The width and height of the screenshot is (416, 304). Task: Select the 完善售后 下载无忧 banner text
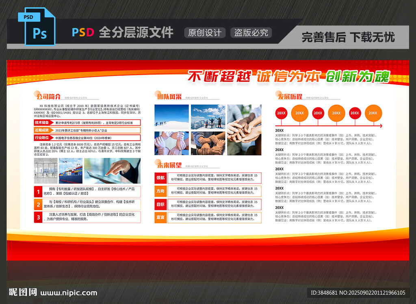point(348,37)
